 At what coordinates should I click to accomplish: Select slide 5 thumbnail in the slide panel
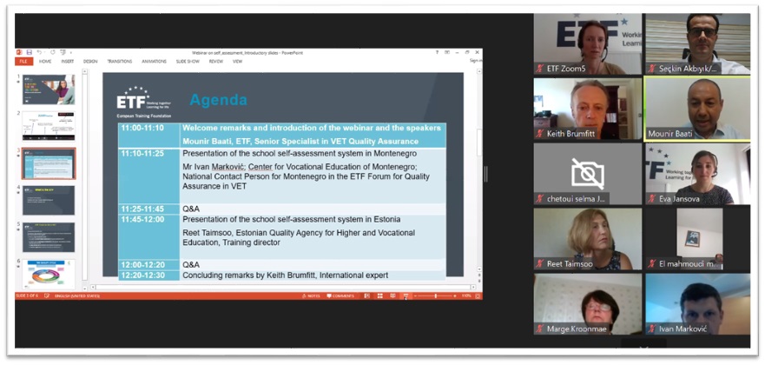coord(49,237)
